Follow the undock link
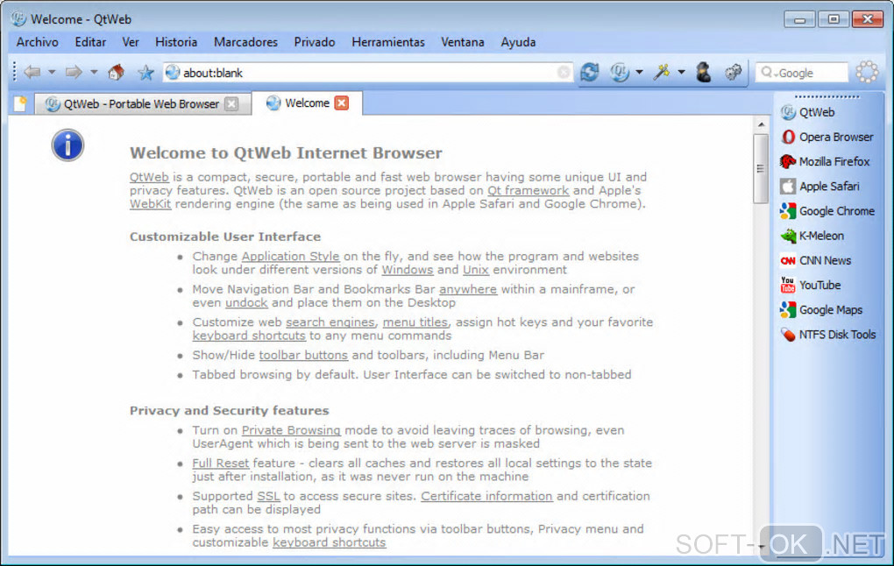The width and height of the screenshot is (894, 566). point(246,302)
